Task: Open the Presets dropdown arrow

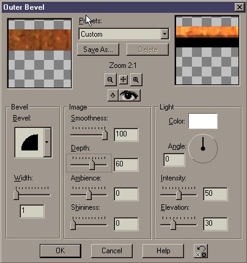Action: coord(164,34)
